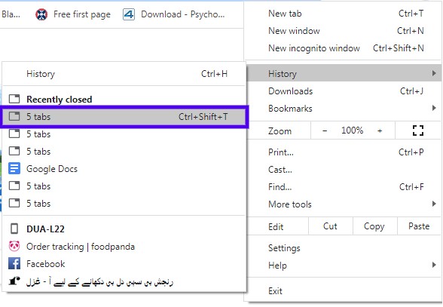This screenshot has height=307, width=443.
Task: Expand the Bookmarks submenu arrow
Action: [x=434, y=108]
